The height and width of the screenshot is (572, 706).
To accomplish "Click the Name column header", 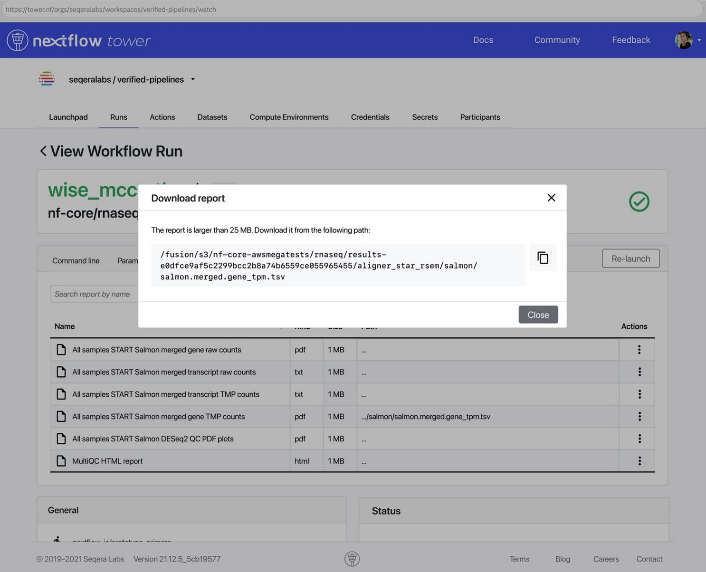I will tap(65, 326).
